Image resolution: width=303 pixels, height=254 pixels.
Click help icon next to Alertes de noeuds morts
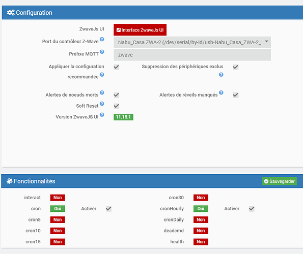coord(102,92)
